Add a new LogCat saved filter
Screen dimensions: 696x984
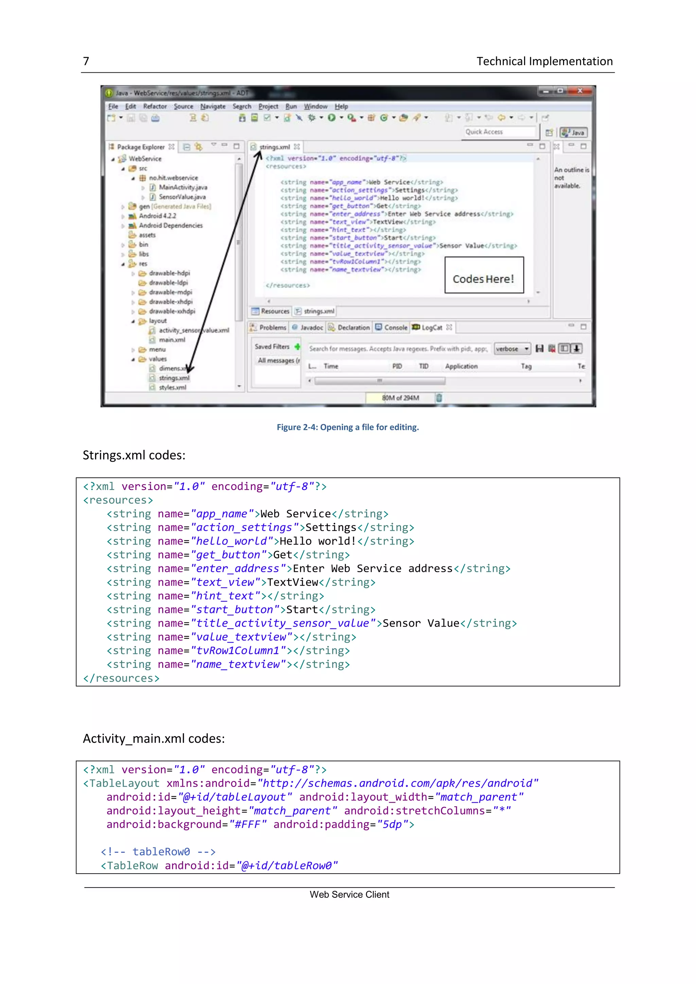tap(297, 346)
